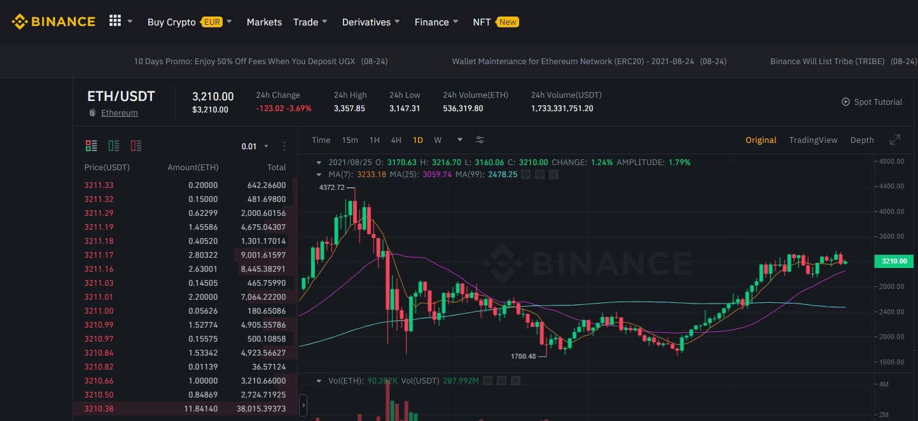Screen dimensions: 918x421
Task: Collapse the MA indicator legend row
Action: 320,174
